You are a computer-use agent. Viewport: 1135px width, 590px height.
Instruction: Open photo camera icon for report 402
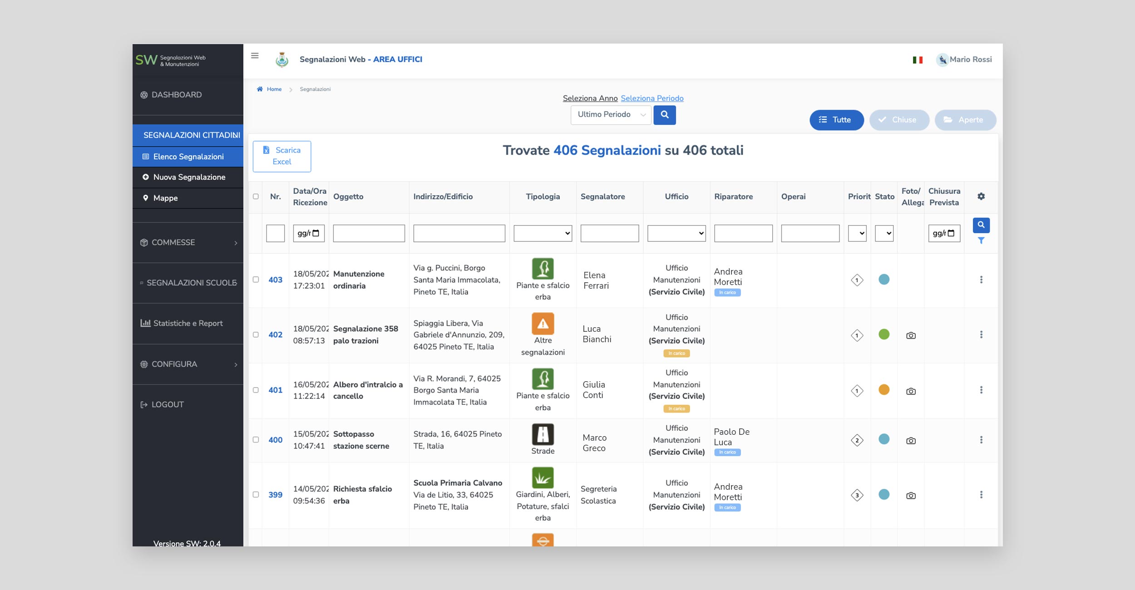click(x=911, y=335)
